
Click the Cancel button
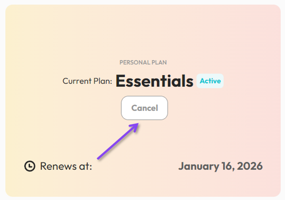144,108
